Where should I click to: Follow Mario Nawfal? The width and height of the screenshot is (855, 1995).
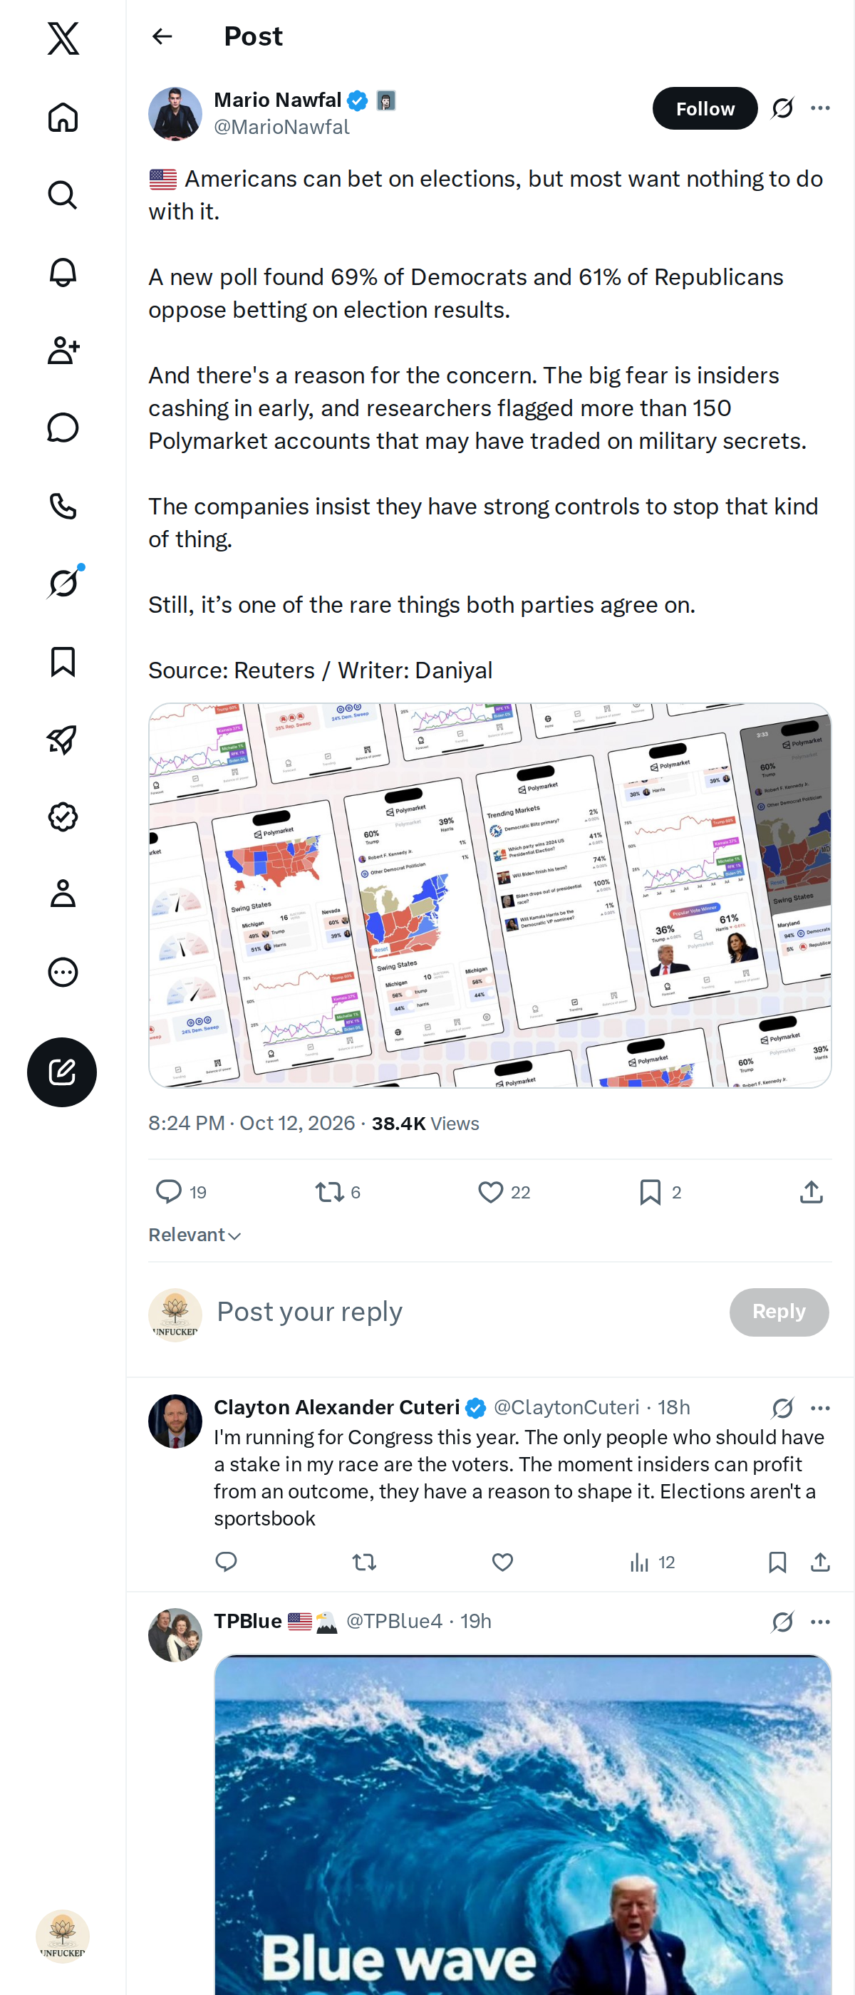(705, 108)
